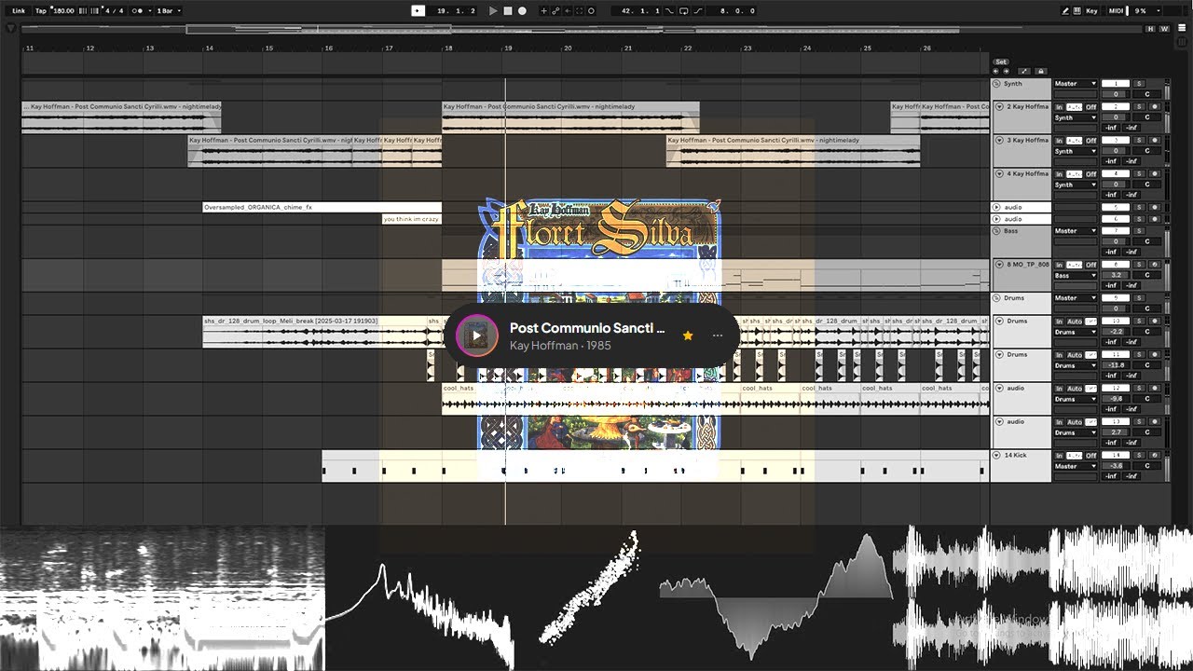Open the three-dot more menu in player
This screenshot has height=671, width=1193.
pyautogui.click(x=718, y=335)
